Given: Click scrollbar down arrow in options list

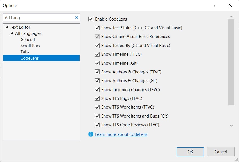Looking at the screenshot, I should pos(231,126).
